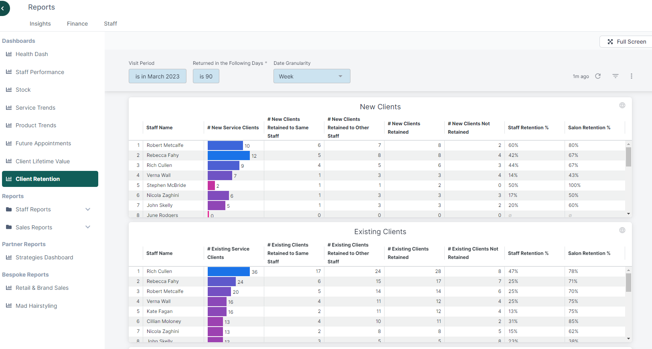The image size is (652, 349).
Task: Open the Mad Hairstyling report
Action: pyautogui.click(x=36, y=306)
